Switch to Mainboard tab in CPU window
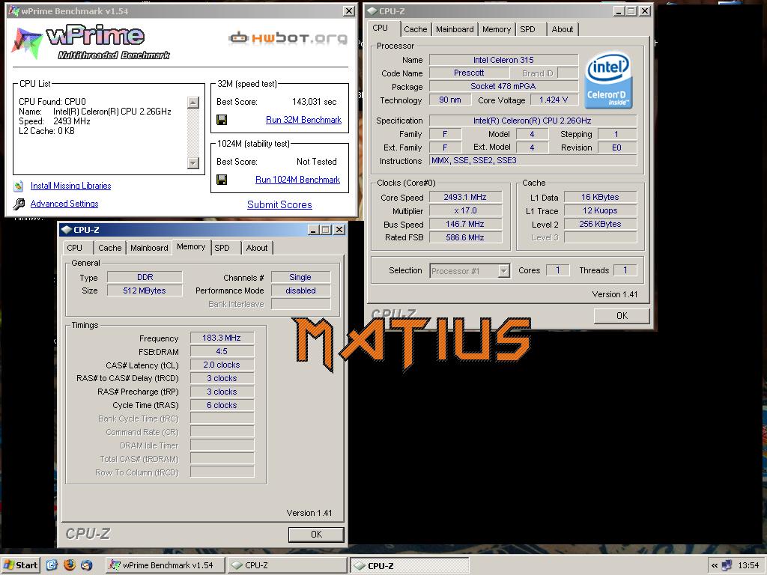Image resolution: width=767 pixels, height=575 pixels. (x=455, y=29)
